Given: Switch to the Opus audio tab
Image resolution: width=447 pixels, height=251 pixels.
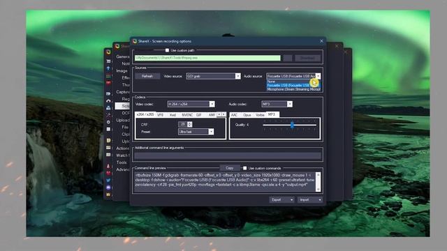Looking at the screenshot, I should click(x=247, y=115).
